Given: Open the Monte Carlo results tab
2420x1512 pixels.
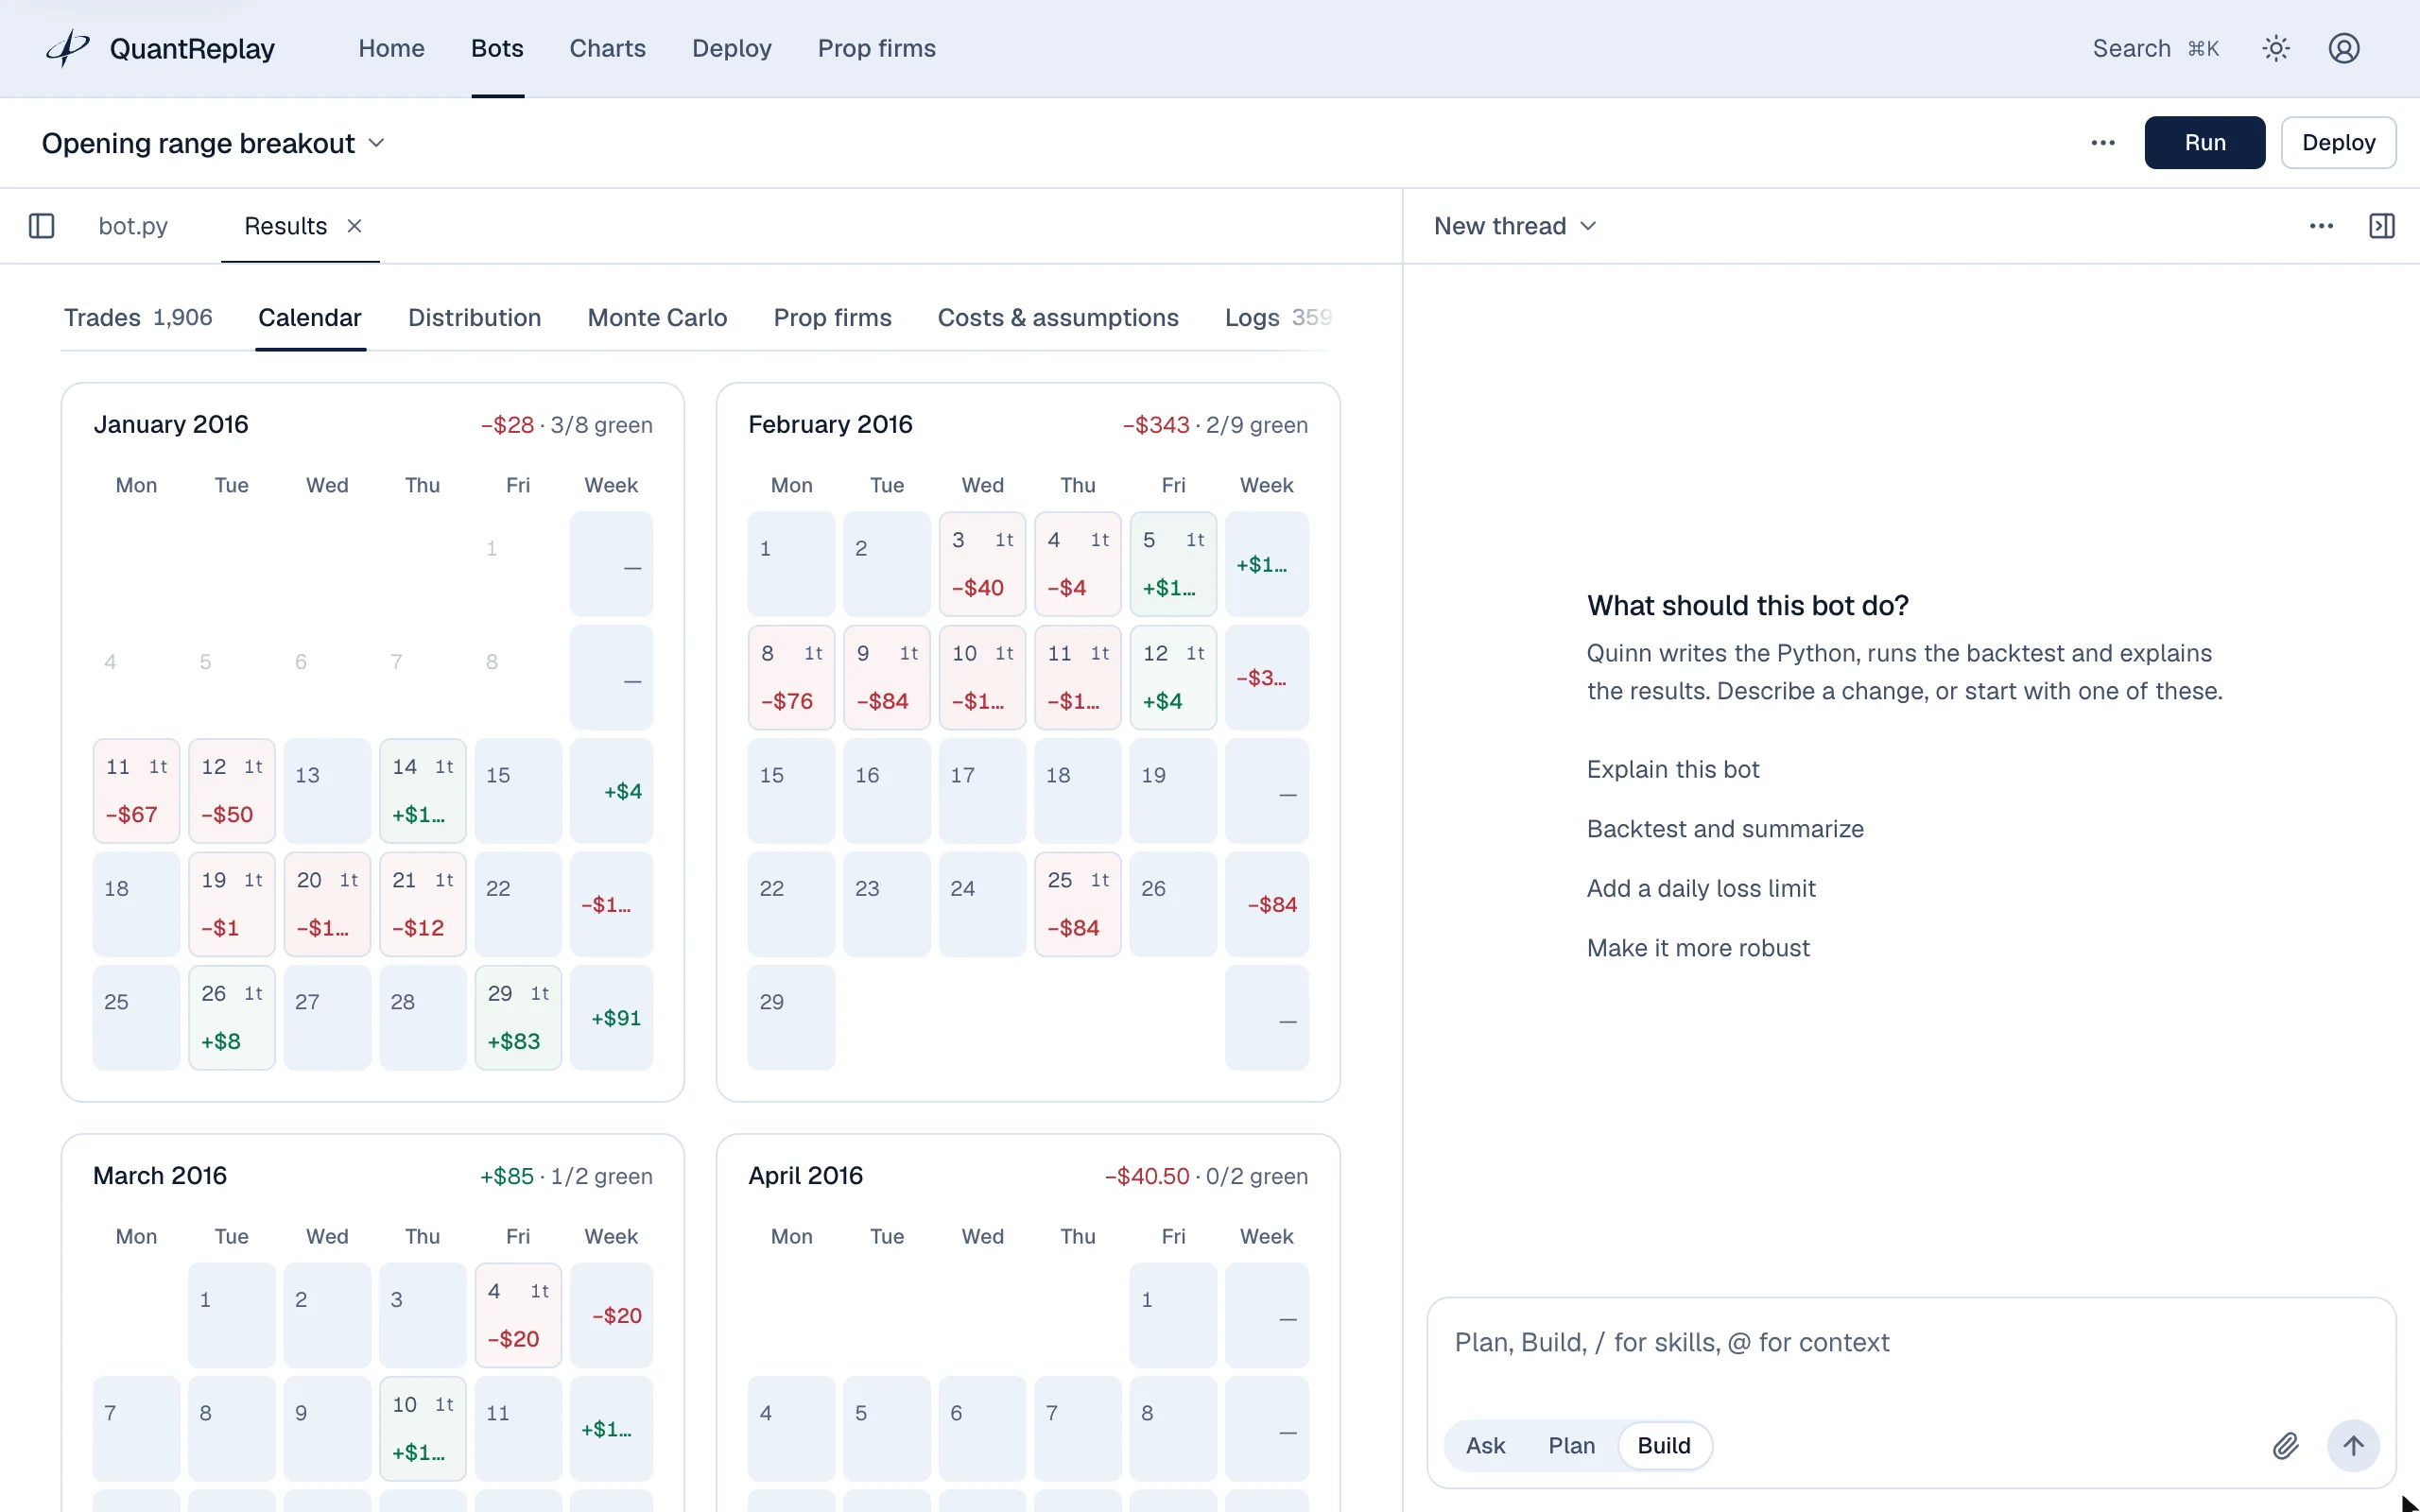Looking at the screenshot, I should tap(657, 317).
